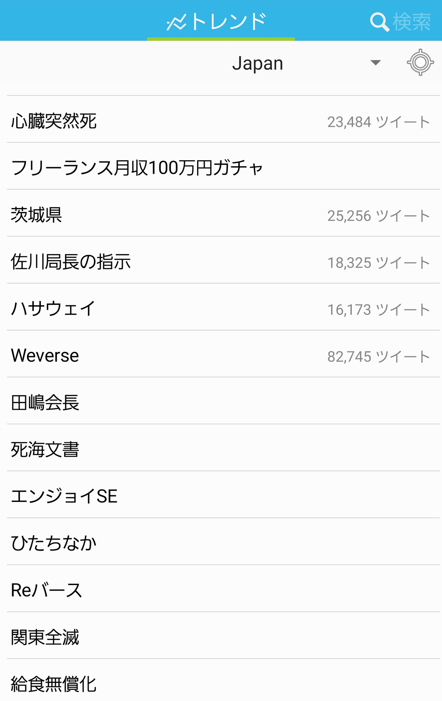Tap the 82,745 ツイート count
The width and height of the screenshot is (442, 701).
pos(379,356)
